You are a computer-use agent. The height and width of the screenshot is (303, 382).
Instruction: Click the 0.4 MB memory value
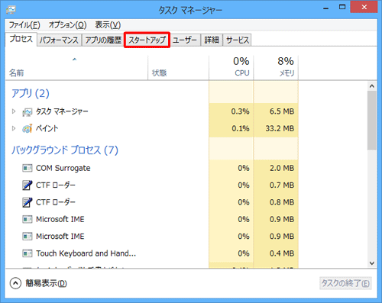point(282,253)
